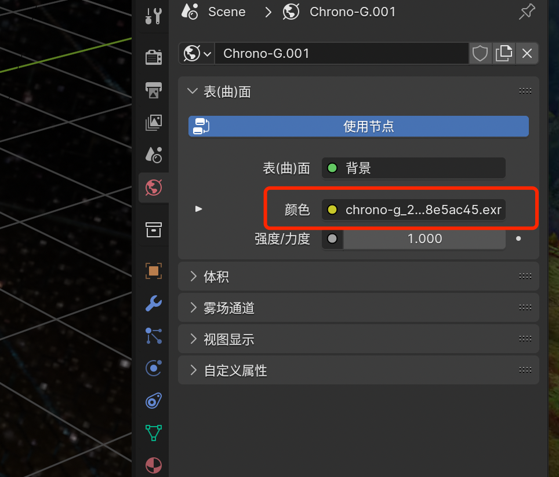The width and height of the screenshot is (559, 477).
Task: Open the Render properties tab
Action: [x=154, y=57]
